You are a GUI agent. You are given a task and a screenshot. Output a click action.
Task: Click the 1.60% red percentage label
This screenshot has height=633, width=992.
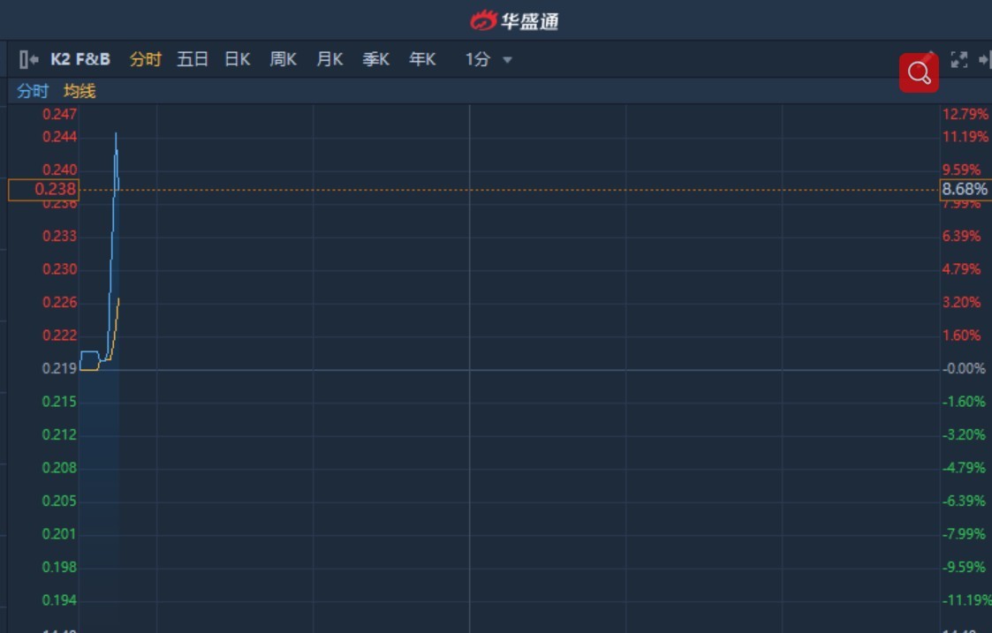pyautogui.click(x=962, y=335)
